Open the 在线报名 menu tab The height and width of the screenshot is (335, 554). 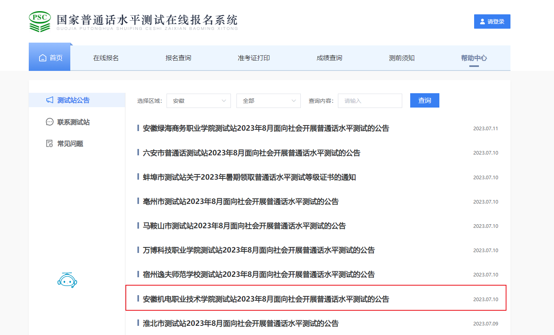tap(106, 58)
